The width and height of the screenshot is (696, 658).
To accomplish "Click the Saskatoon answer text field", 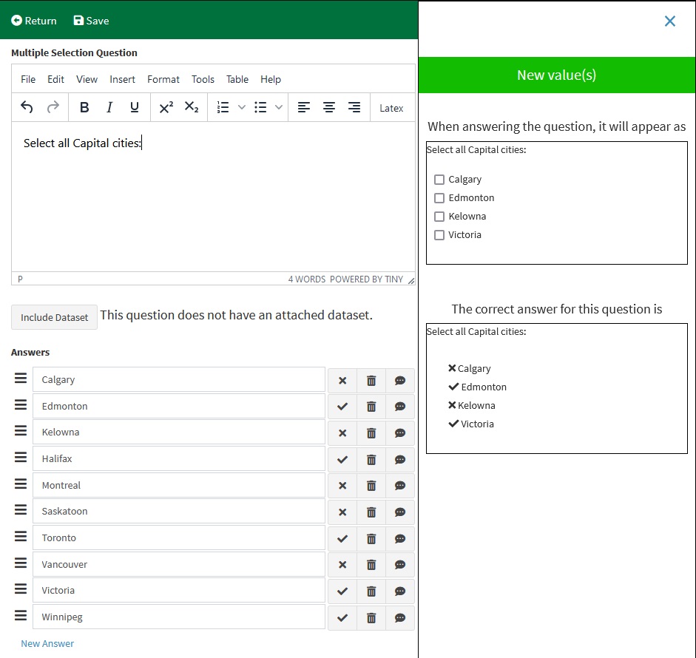I will point(178,512).
